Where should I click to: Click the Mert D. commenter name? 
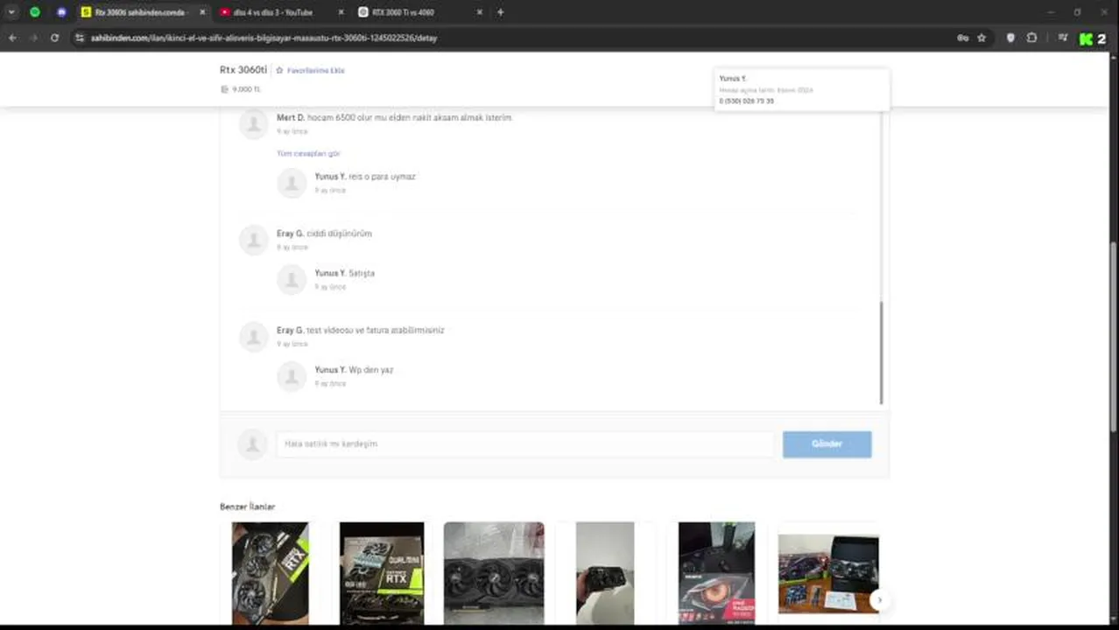click(x=291, y=117)
